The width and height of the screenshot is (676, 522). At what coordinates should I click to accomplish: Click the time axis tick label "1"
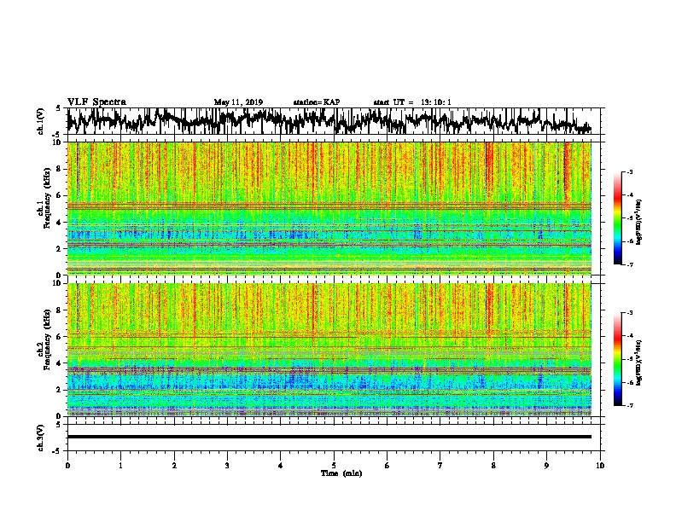tap(120, 466)
